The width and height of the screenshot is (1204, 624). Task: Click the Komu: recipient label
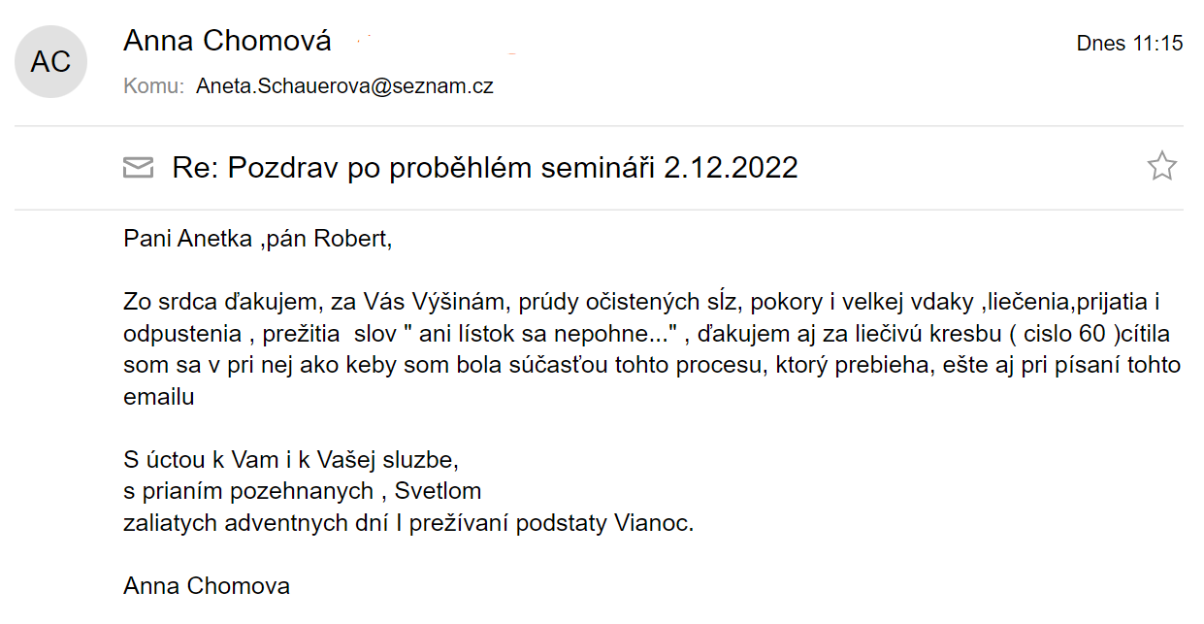click(x=154, y=85)
